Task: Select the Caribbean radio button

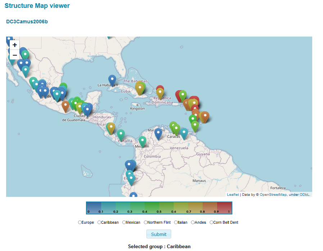Action: click(x=99, y=222)
